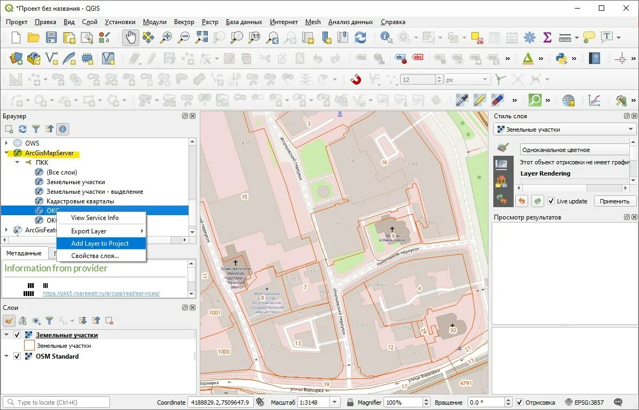Toggle snapping with the red magnet icon
639x410 pixels.
(x=356, y=79)
